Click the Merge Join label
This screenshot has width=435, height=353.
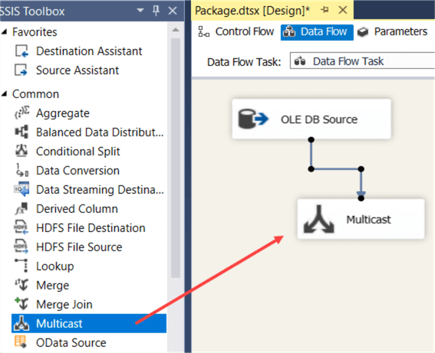coord(64,305)
